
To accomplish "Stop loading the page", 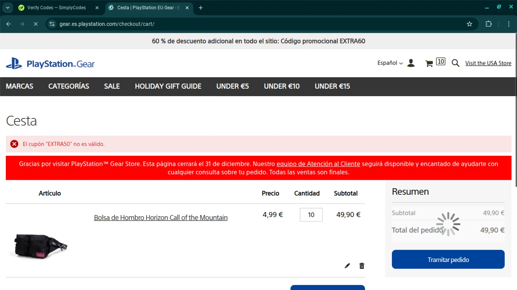I will click(36, 24).
